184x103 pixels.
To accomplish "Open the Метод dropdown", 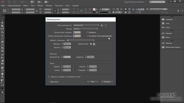I will point(86,29).
